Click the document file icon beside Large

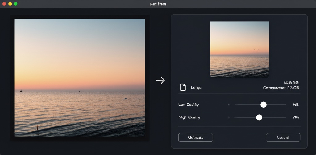click(x=183, y=87)
